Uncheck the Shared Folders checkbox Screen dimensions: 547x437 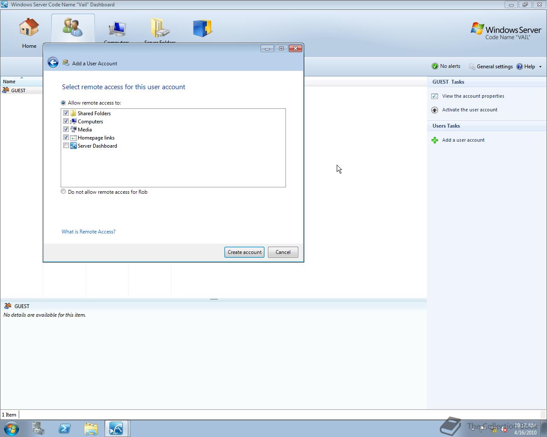coord(66,113)
